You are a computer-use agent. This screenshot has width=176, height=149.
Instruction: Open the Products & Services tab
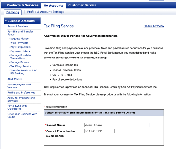coord(23,5)
